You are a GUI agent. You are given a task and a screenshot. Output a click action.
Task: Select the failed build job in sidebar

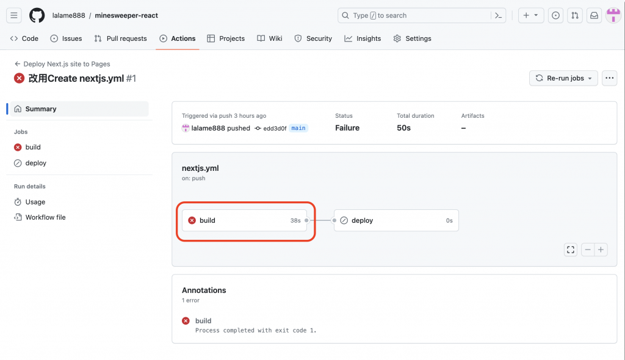33,147
